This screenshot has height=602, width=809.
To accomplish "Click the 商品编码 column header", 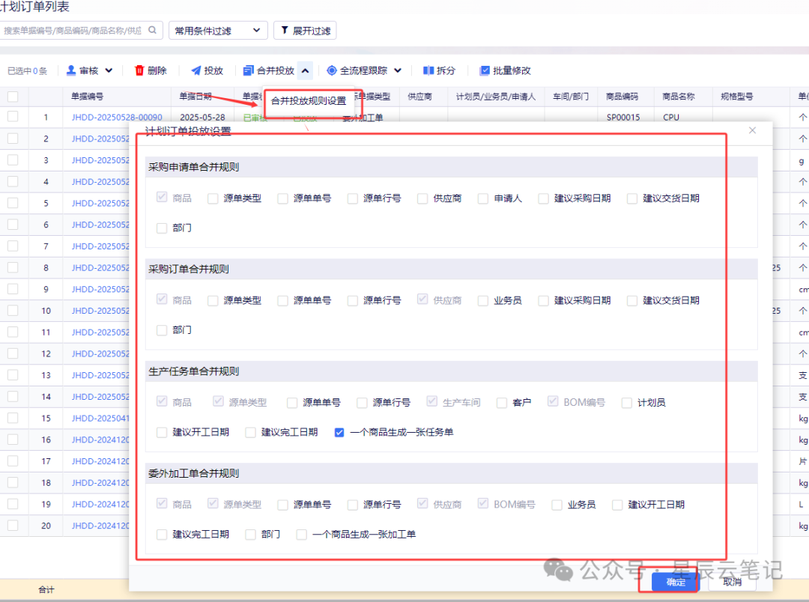I will [x=622, y=97].
